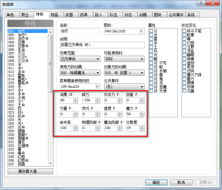Increase the 威力 value
The height and width of the screenshot is (190, 222).
(98, 99)
